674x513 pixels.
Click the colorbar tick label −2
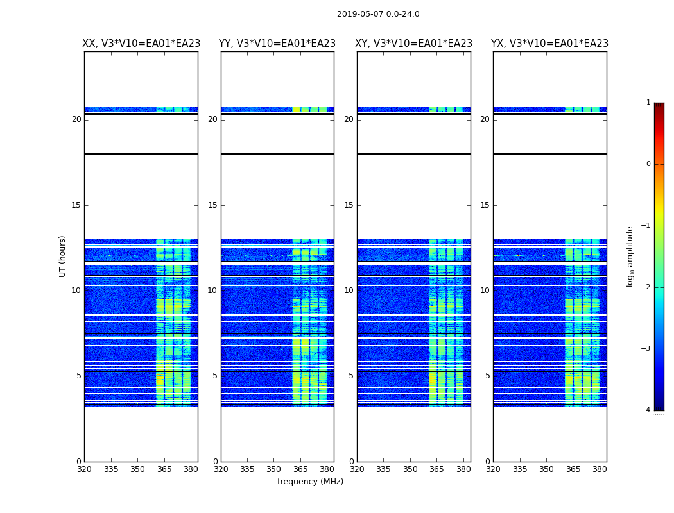point(646,287)
